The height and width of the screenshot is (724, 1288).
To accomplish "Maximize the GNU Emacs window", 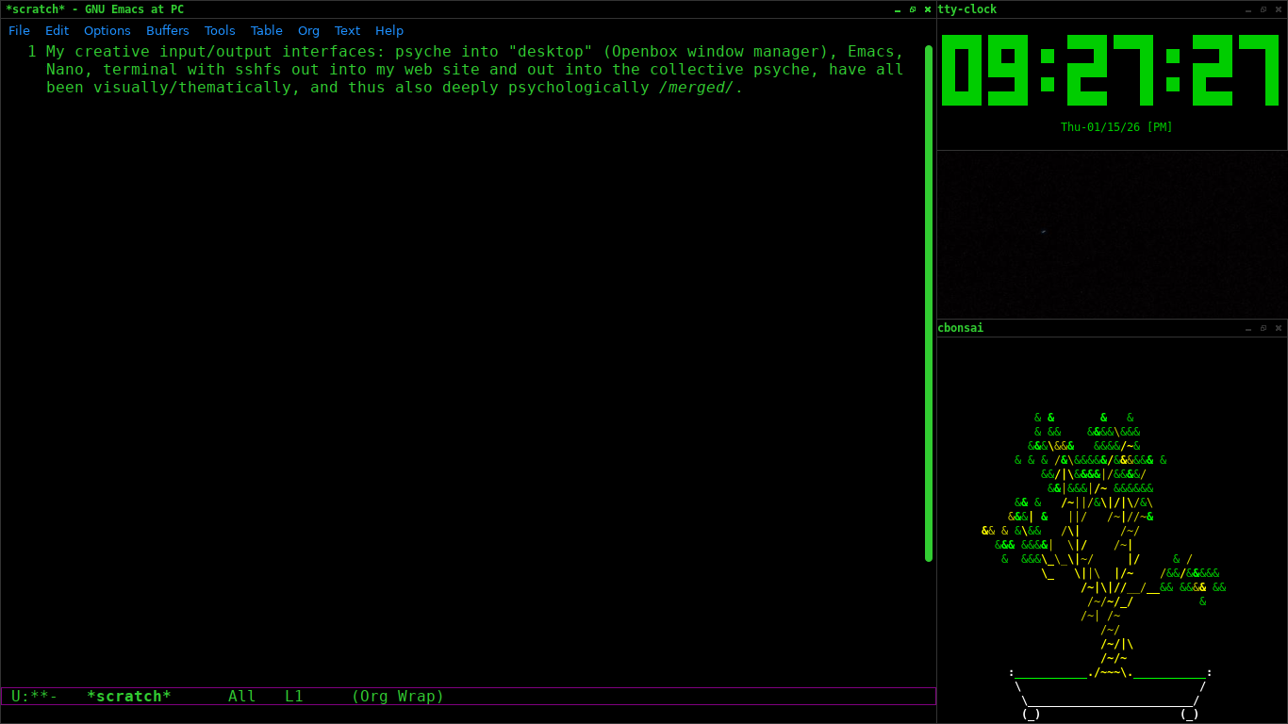I will tap(913, 9).
